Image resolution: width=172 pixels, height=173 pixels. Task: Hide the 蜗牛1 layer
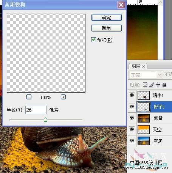coord(132,95)
